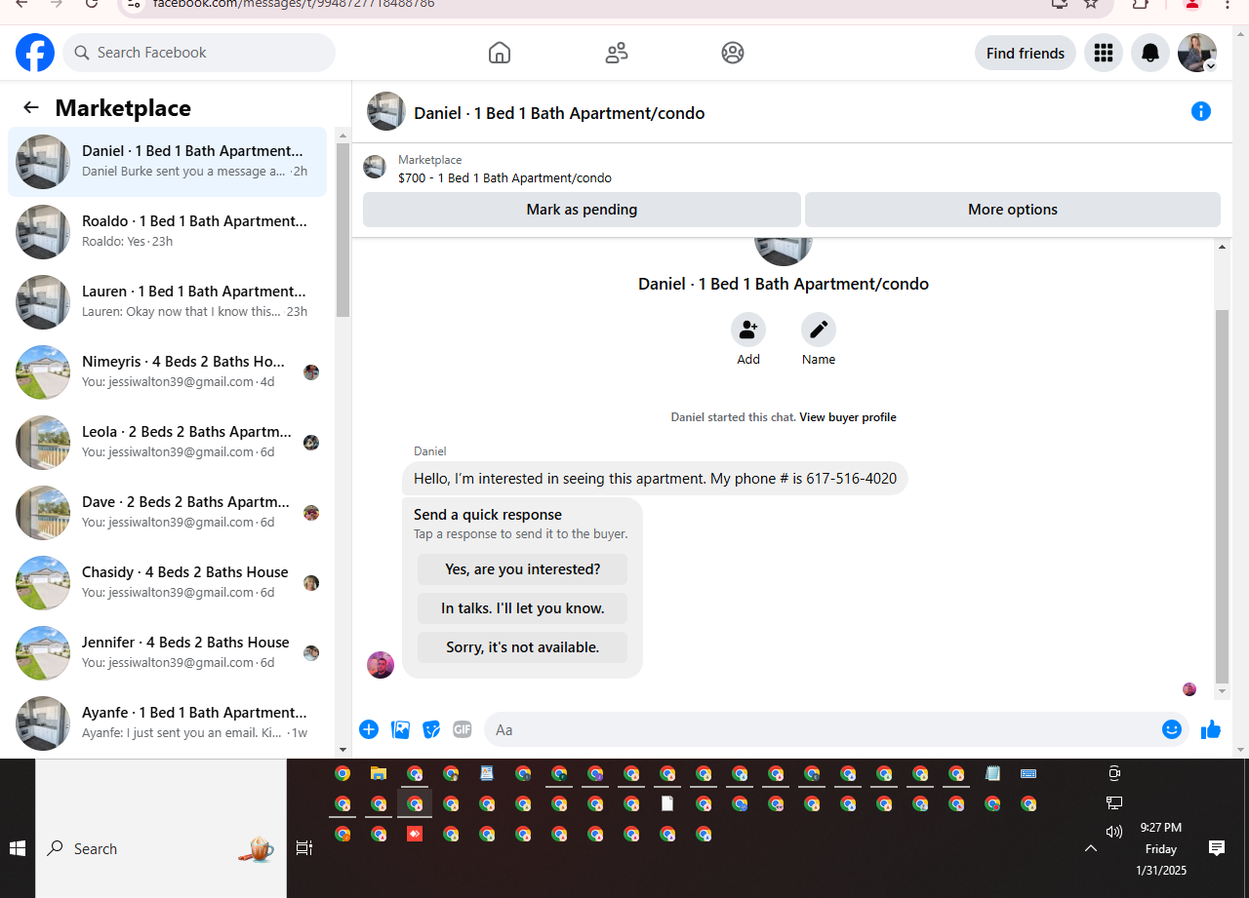This screenshot has width=1249, height=898.
Task: Open the Facebook menu grid icon
Action: click(1104, 53)
